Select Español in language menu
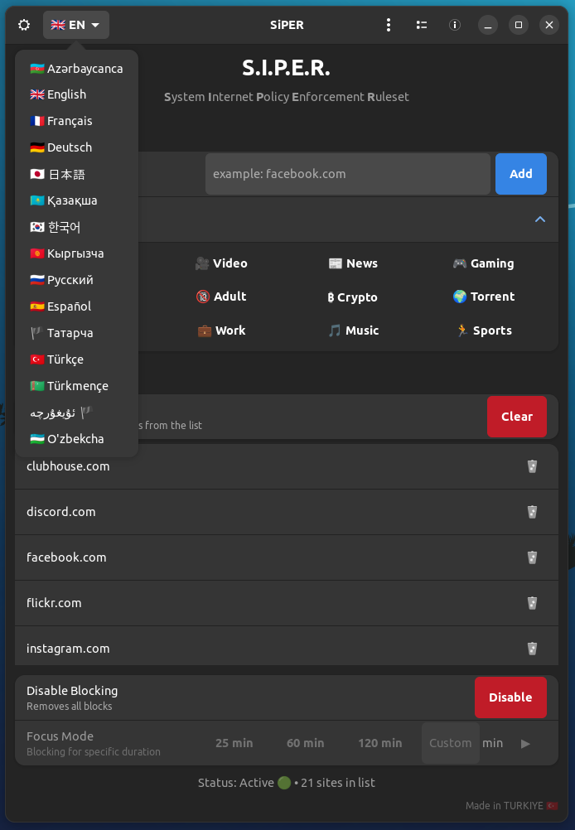 click(69, 306)
